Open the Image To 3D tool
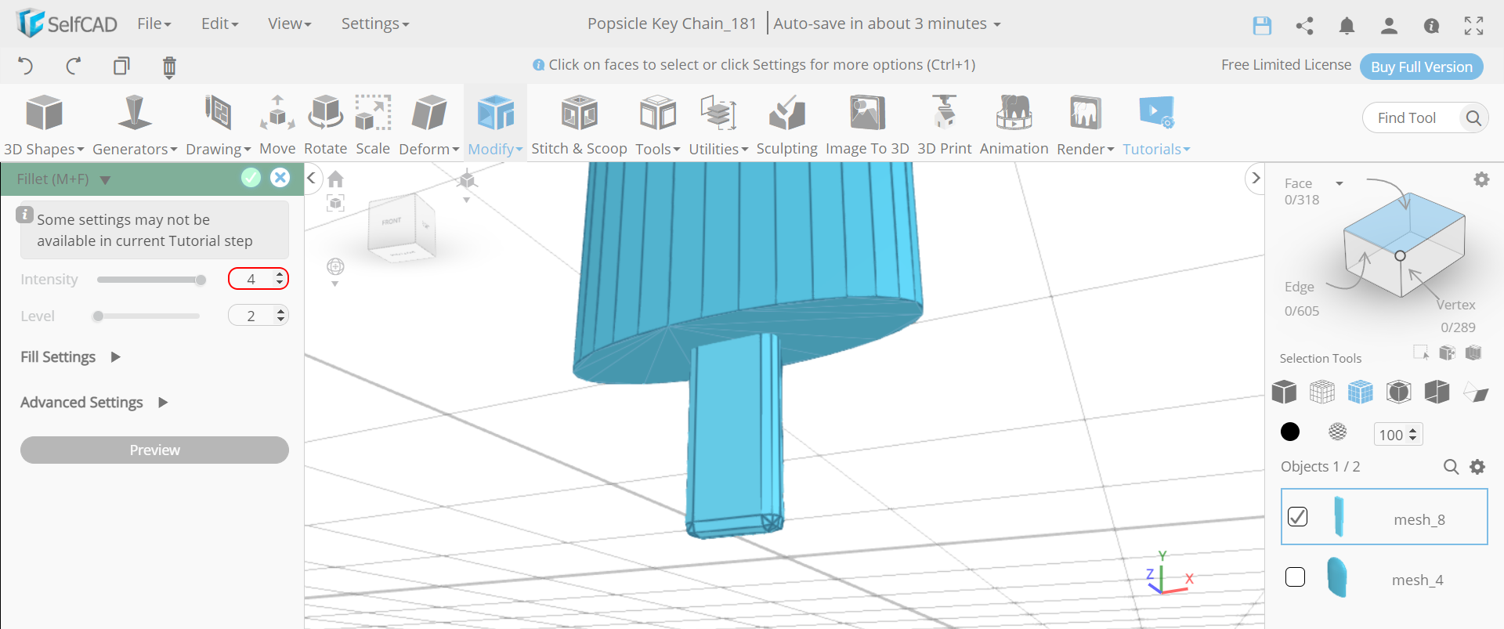Viewport: 1504px width, 629px height. (x=867, y=125)
